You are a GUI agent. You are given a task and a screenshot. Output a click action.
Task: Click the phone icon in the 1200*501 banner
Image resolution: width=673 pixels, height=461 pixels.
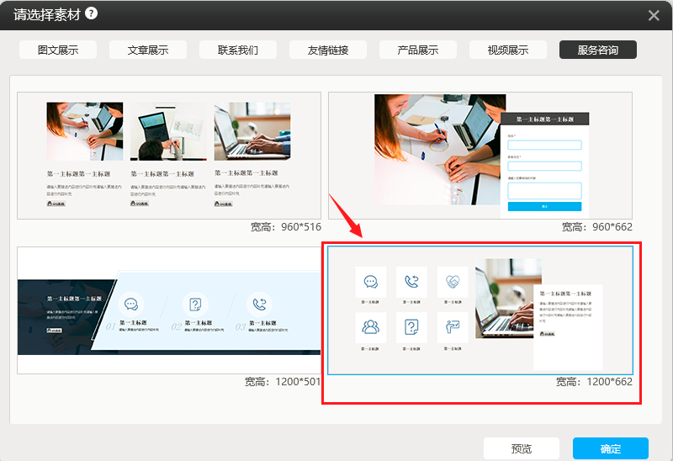[x=258, y=305]
